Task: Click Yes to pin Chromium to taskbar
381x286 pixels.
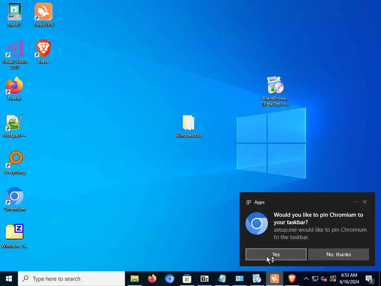Action: 276,254
